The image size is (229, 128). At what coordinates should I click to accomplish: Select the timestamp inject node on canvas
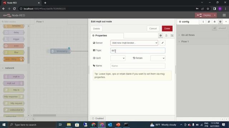(60, 51)
